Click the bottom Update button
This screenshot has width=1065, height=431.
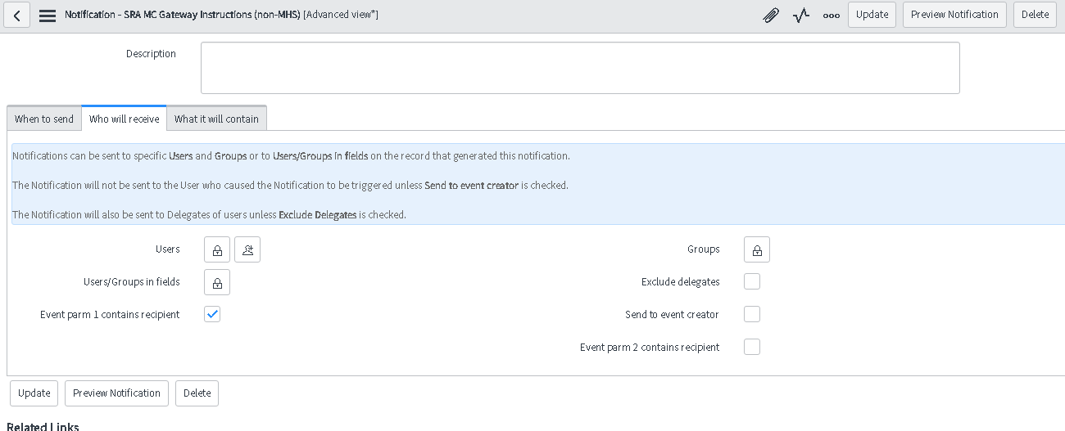click(34, 393)
